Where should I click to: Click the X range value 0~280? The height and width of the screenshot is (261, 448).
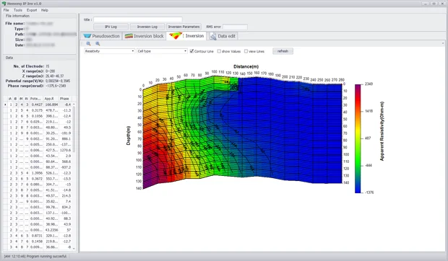(x=51, y=71)
